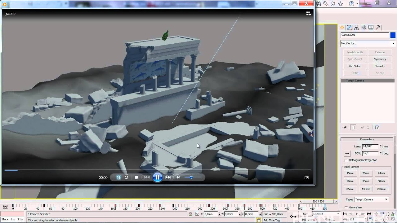The image size is (397, 223).
Task: Open the Modify command panel tab
Action: tap(349, 27)
